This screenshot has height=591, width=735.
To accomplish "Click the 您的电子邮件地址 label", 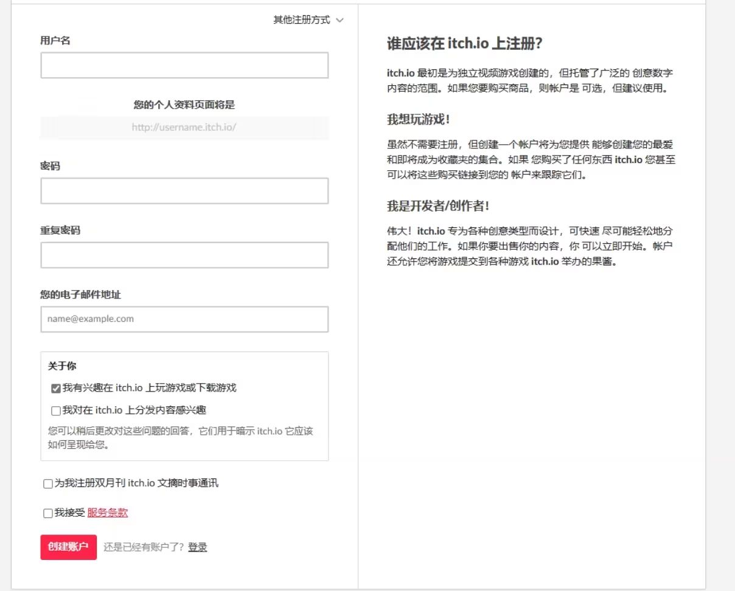I will 80,295.
